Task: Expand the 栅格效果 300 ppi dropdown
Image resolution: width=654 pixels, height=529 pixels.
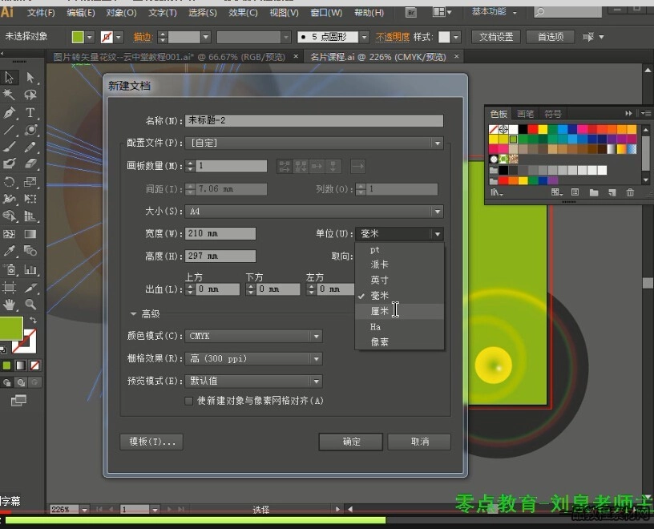Action: tap(254, 359)
